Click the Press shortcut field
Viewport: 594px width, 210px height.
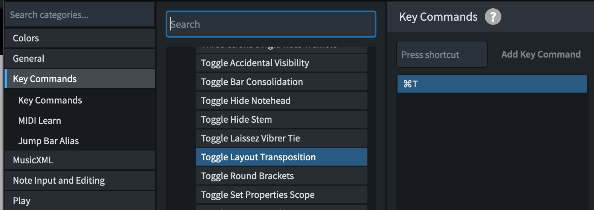pos(442,55)
